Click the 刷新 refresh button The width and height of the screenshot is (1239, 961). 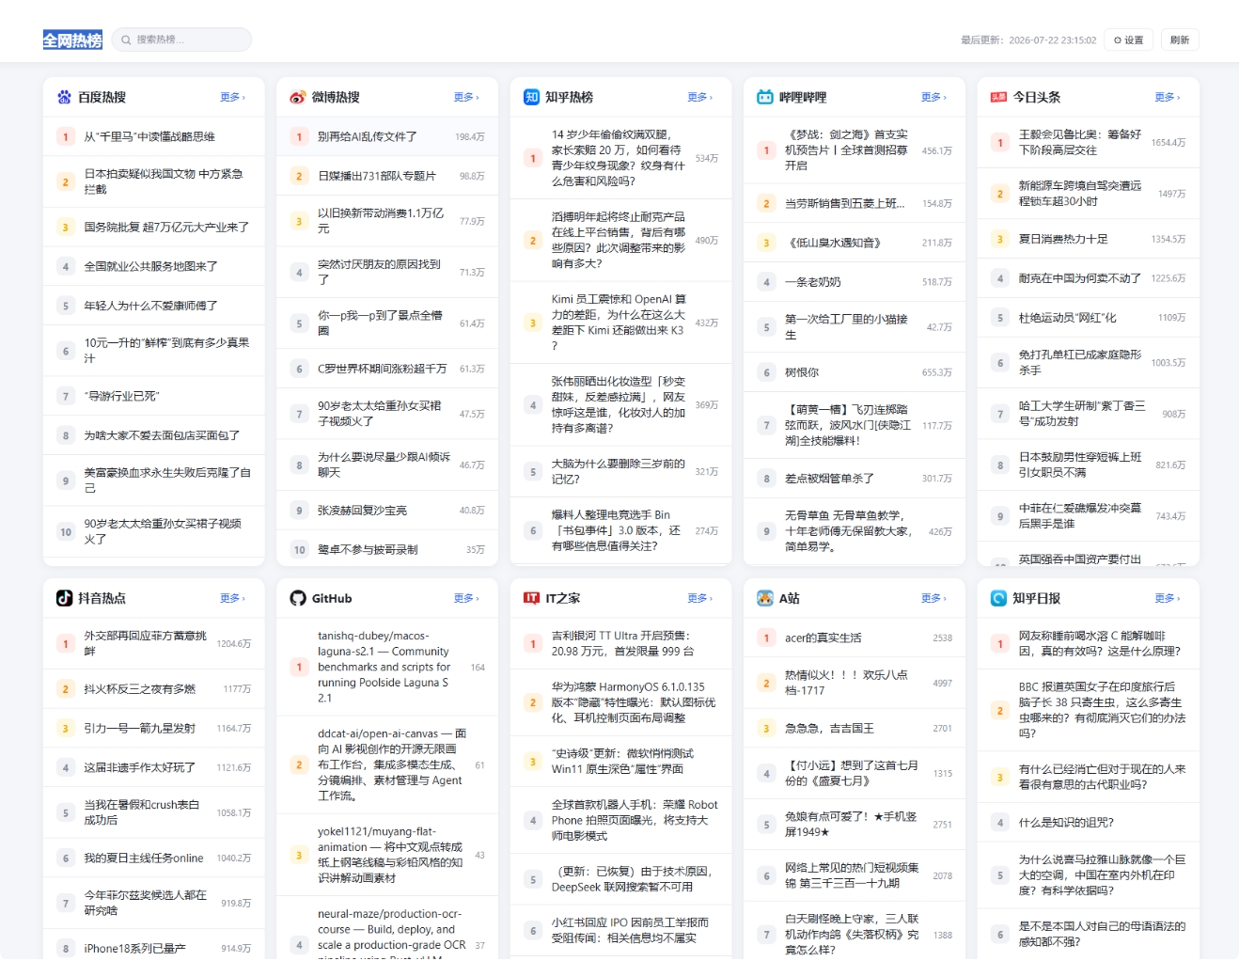pos(1180,39)
